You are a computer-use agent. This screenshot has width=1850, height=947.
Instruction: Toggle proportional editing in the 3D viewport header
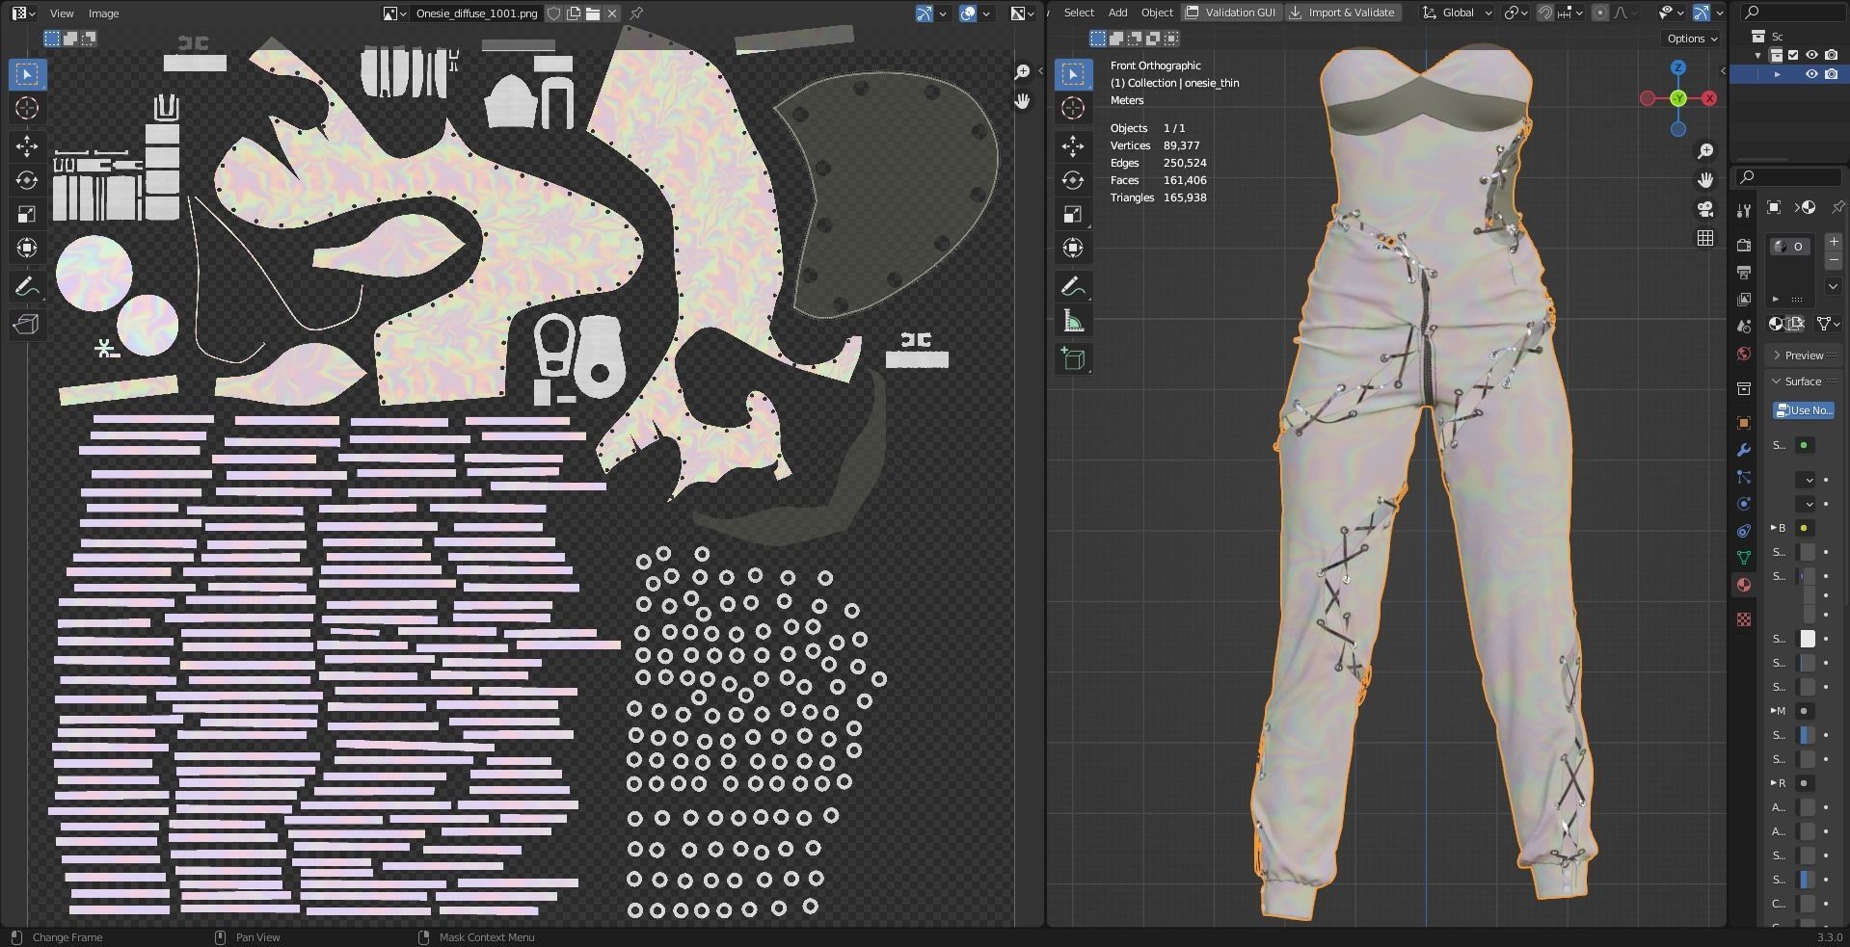[x=1600, y=13]
